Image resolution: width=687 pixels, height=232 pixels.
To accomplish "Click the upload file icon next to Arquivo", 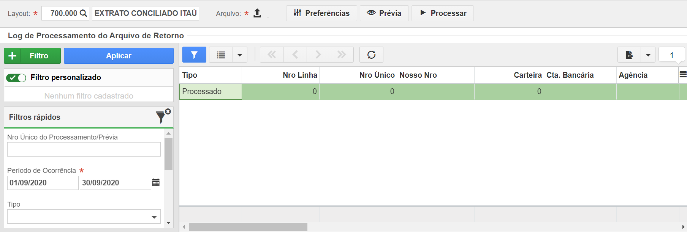I will [257, 13].
